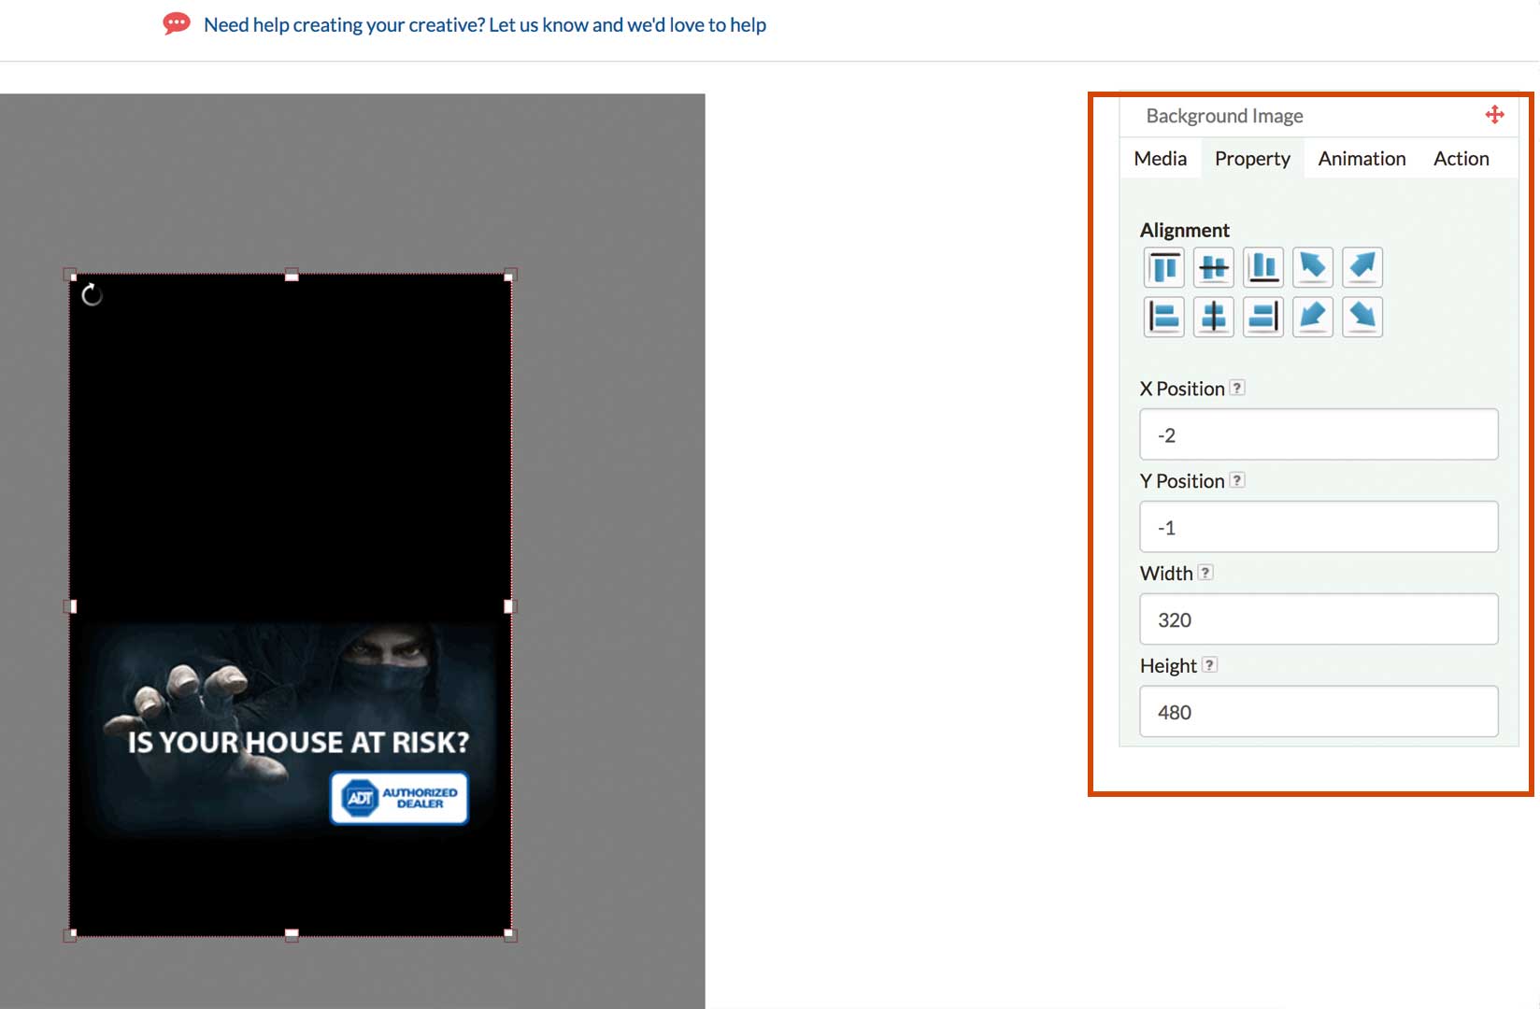The width and height of the screenshot is (1540, 1009).
Task: Switch to the Media tab
Action: (x=1160, y=159)
